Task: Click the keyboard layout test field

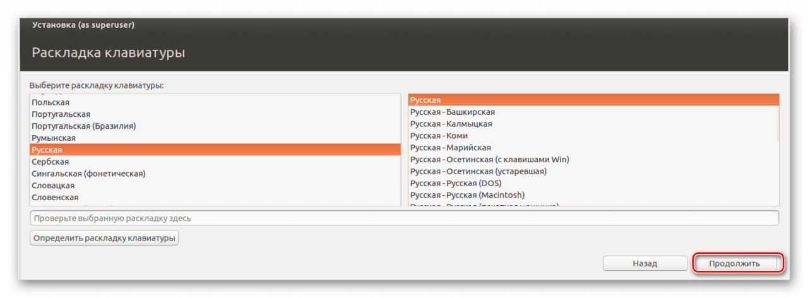Action: (404, 218)
